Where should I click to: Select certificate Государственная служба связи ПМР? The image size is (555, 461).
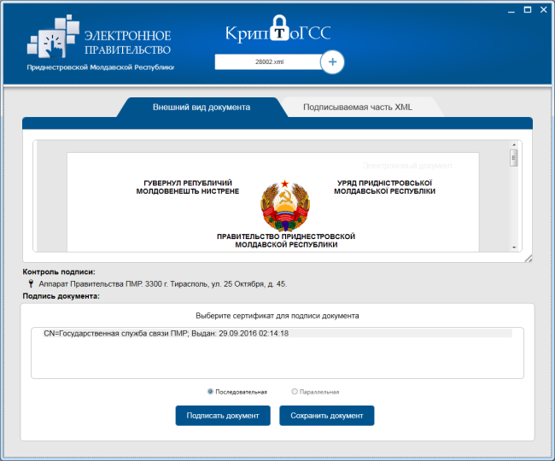point(166,333)
